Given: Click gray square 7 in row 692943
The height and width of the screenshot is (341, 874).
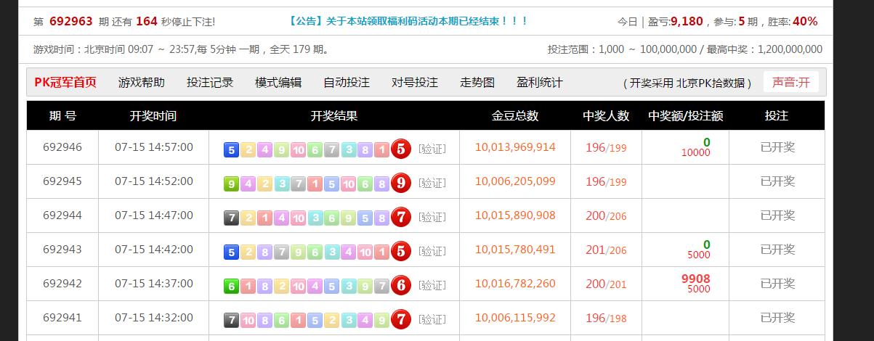Looking at the screenshot, I should pyautogui.click(x=281, y=252).
